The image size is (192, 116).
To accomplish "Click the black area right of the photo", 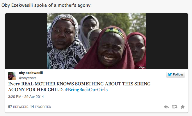I will coord(167,41).
